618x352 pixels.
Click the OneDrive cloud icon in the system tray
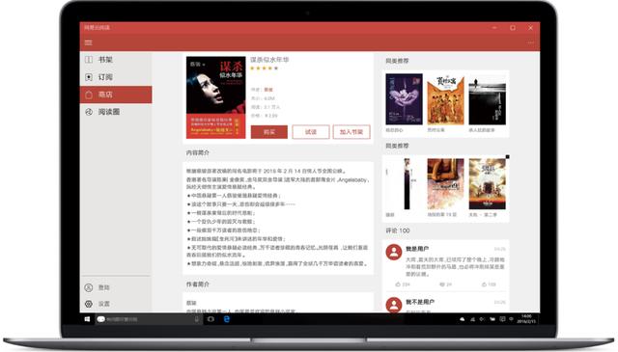coord(463,319)
